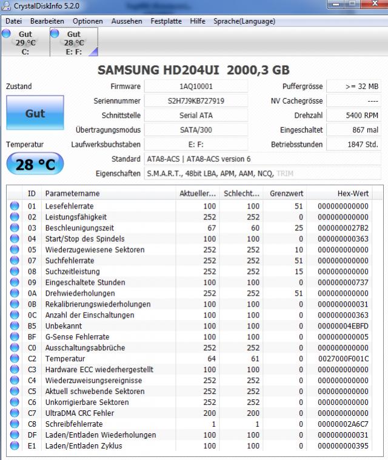Viewport: 388px width, 460px height.
Task: Click status orb for C2 Temperatur
Action: click(15, 358)
